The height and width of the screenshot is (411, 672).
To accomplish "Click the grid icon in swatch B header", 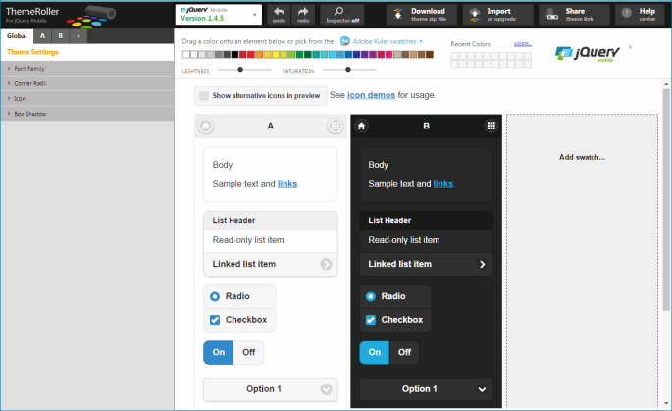I will 491,126.
